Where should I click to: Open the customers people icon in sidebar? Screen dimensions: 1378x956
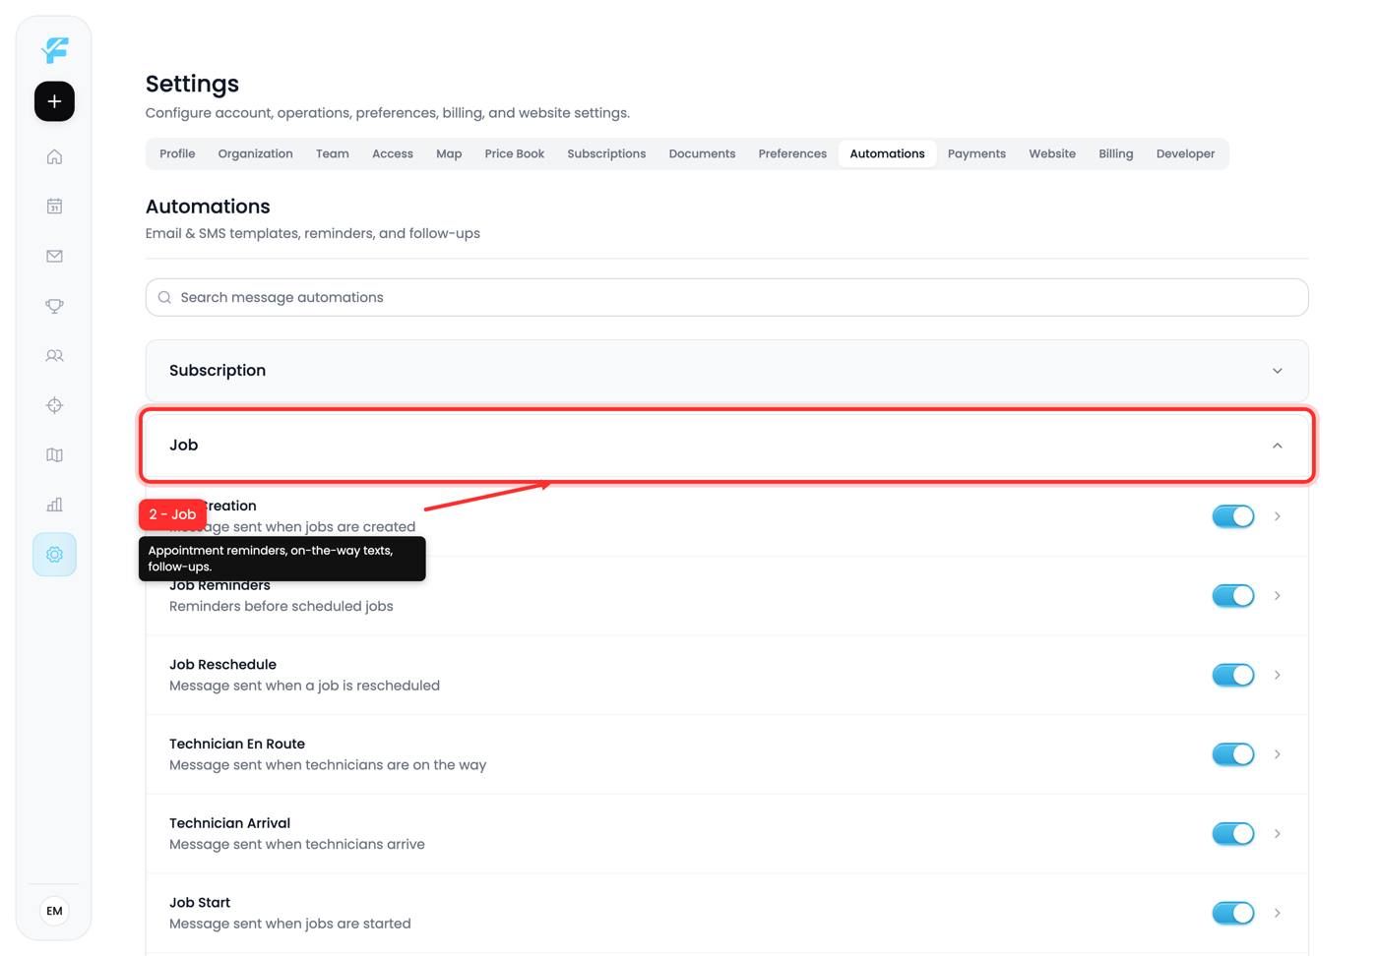54,356
